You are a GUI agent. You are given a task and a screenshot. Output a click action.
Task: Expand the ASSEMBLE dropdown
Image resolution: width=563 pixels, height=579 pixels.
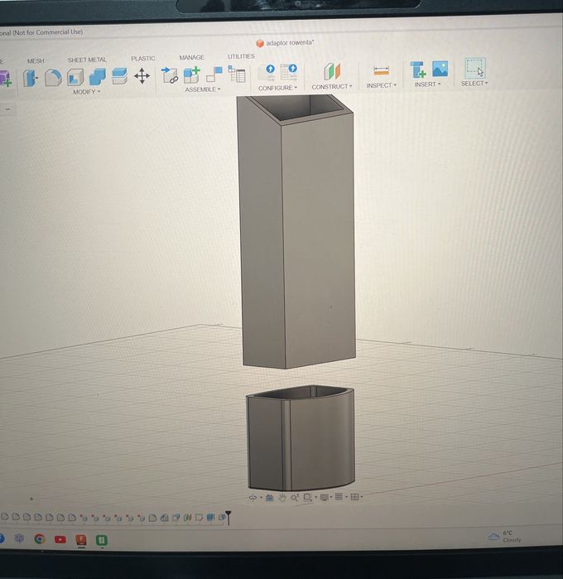pyautogui.click(x=203, y=89)
